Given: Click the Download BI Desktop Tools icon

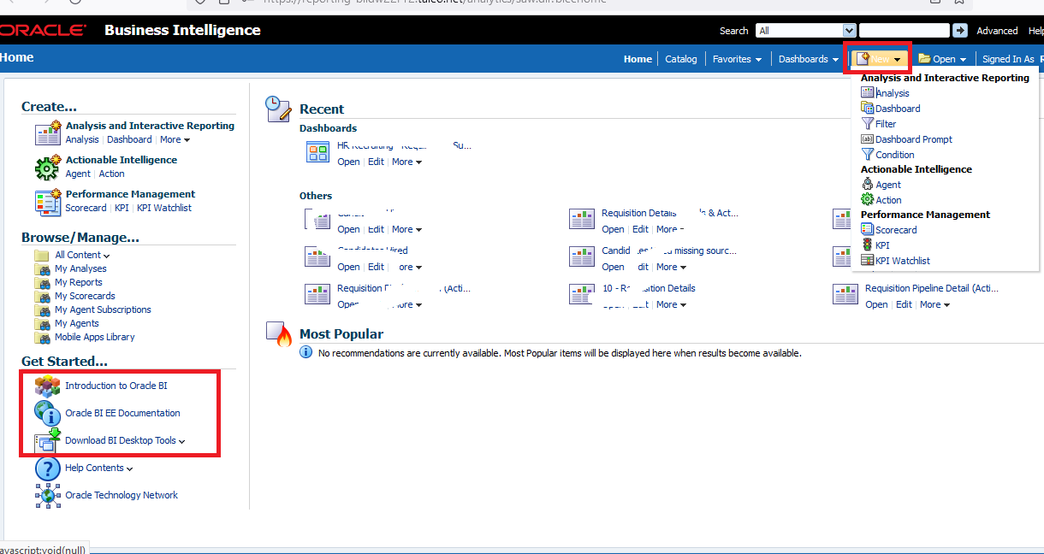Looking at the screenshot, I should tap(47, 441).
